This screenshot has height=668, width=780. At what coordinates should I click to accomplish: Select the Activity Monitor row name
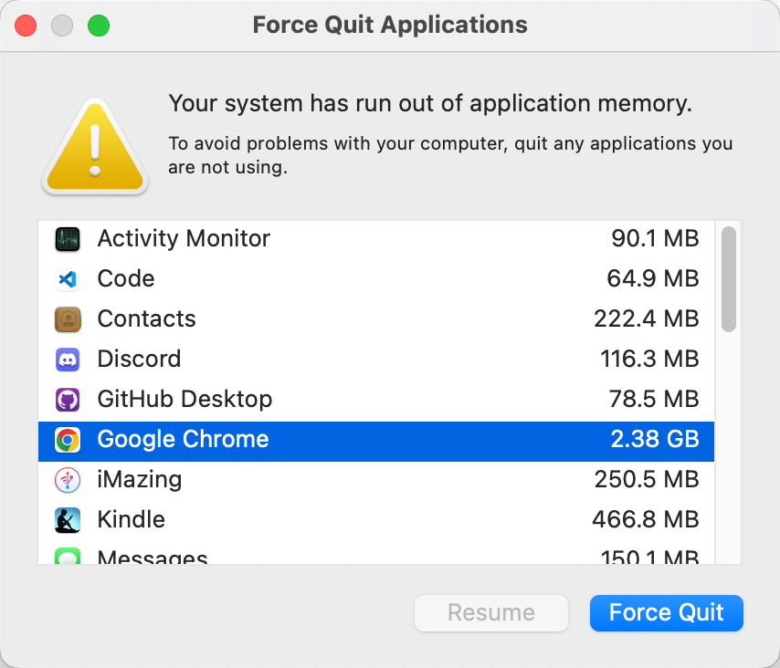(184, 238)
